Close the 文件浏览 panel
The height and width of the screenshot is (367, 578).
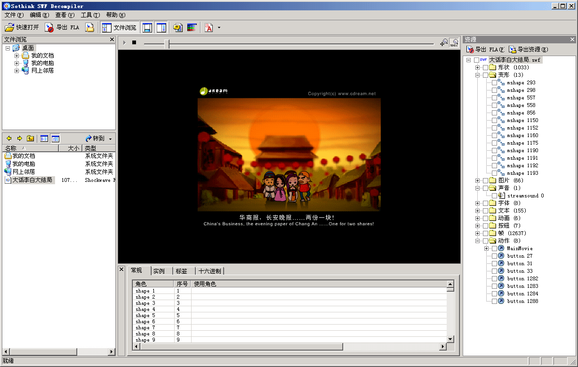(112, 40)
